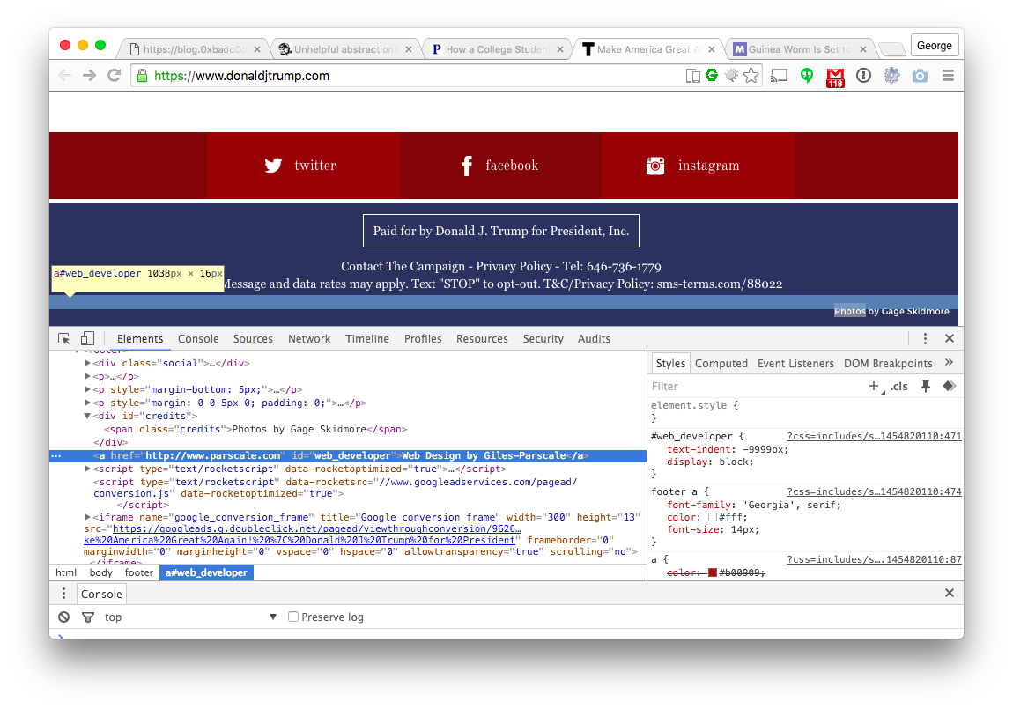Screen dimensions: 1013x709
Task: Open css source link at line 471
Action: pyautogui.click(x=874, y=436)
